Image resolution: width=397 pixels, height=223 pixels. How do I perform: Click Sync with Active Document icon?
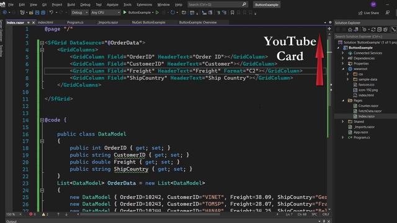pyautogui.click(x=373, y=30)
